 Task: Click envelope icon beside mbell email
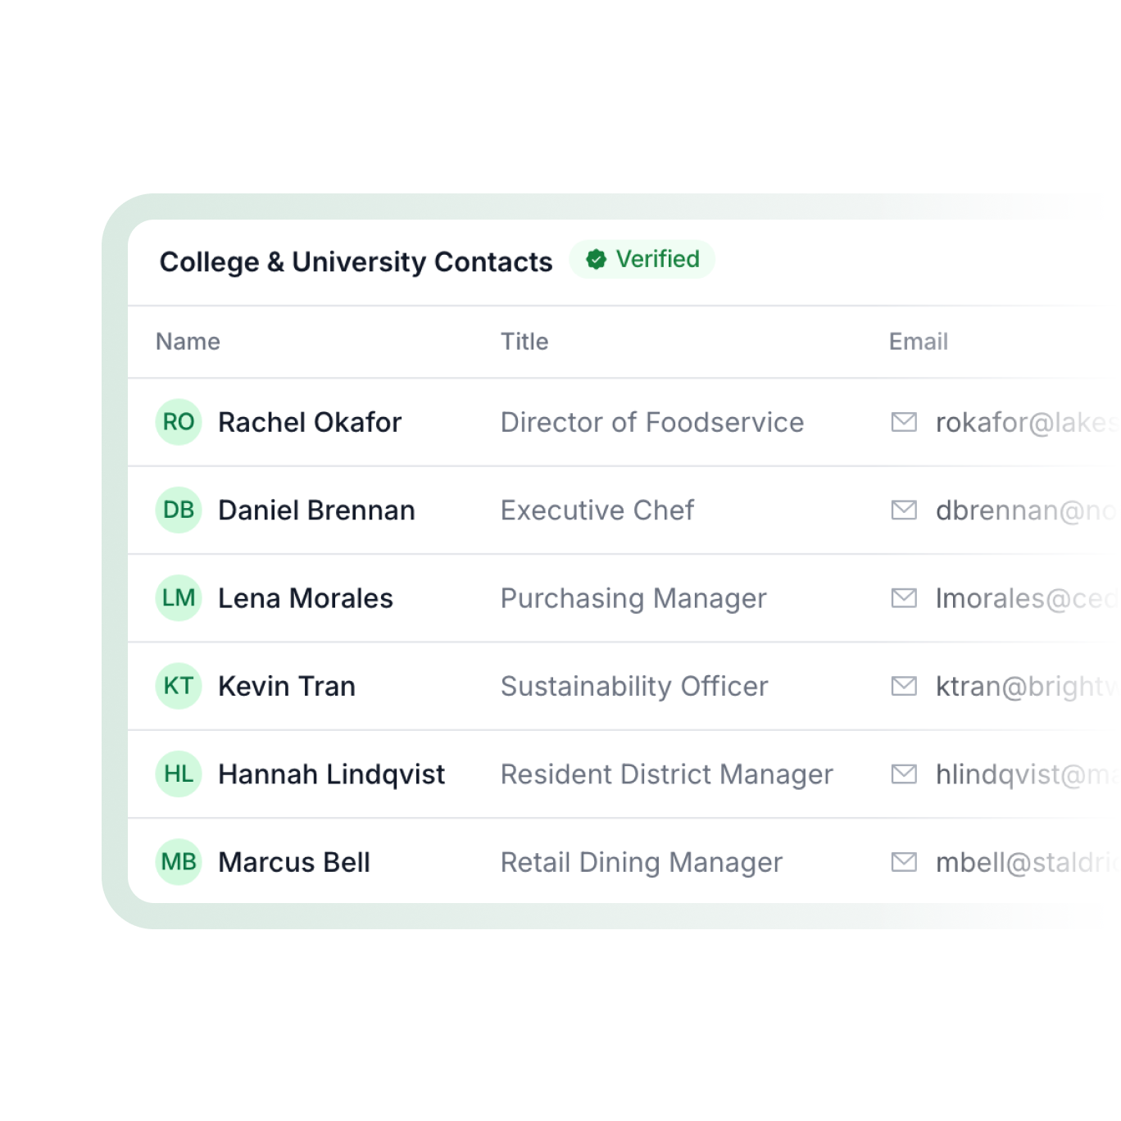904,862
